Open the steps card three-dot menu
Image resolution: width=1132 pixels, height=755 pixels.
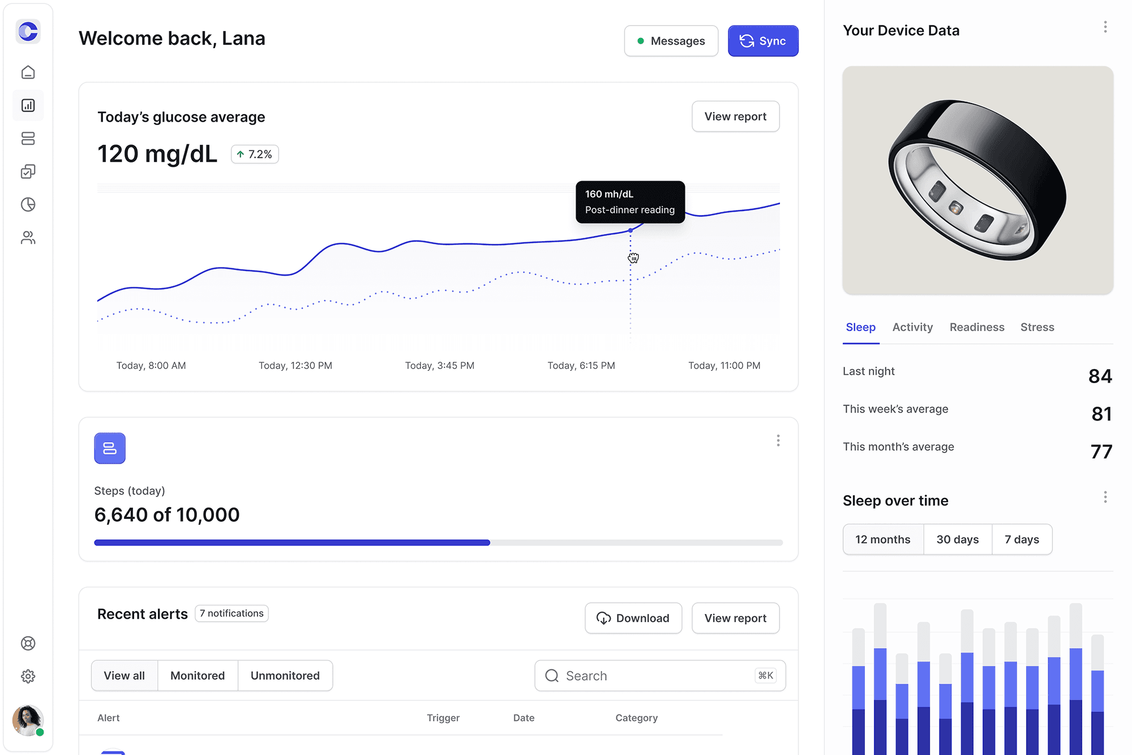[778, 440]
